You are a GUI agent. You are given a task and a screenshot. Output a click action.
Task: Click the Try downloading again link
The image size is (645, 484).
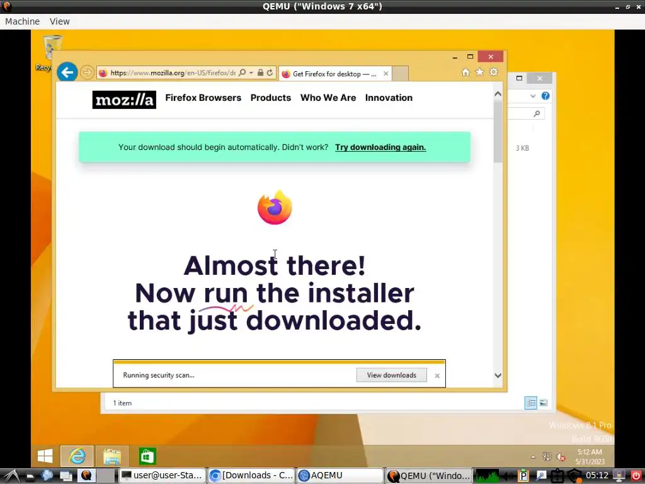[x=380, y=147]
